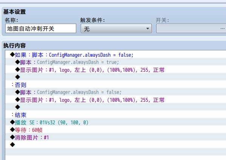Select the empty command line above 结束
226x160 pixels.
pos(115,107)
